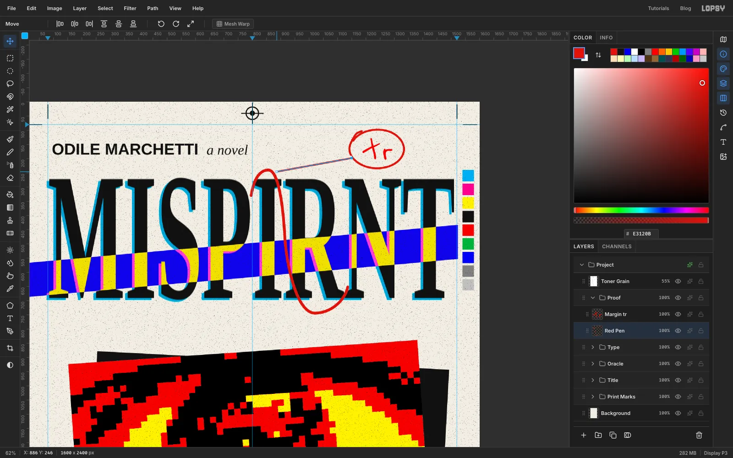Screen dimensions: 733x458
Task: Open the Layer menu
Action: point(80,8)
